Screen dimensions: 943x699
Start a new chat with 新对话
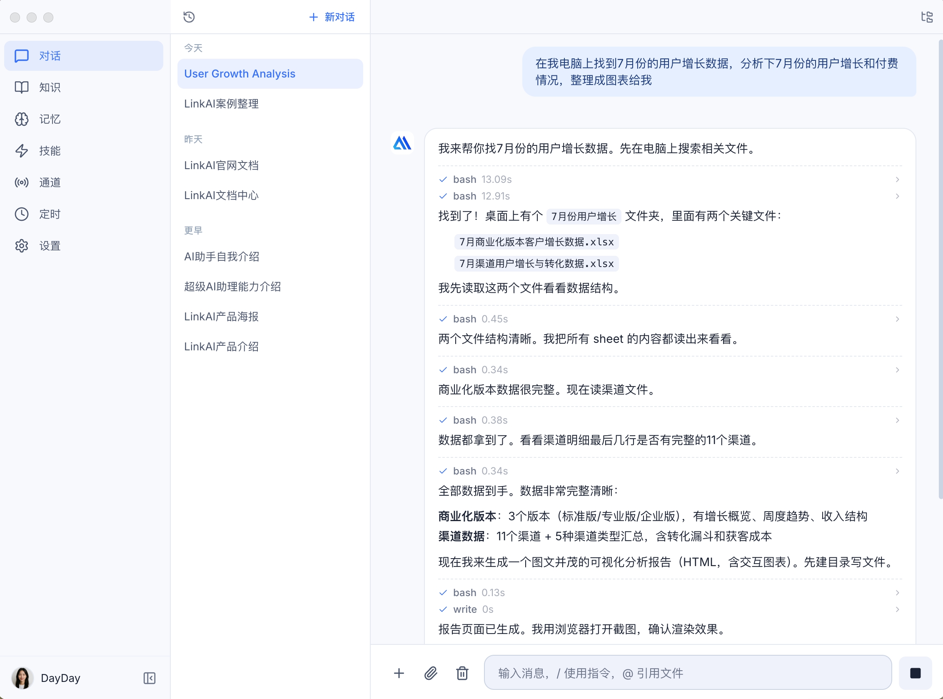click(332, 17)
